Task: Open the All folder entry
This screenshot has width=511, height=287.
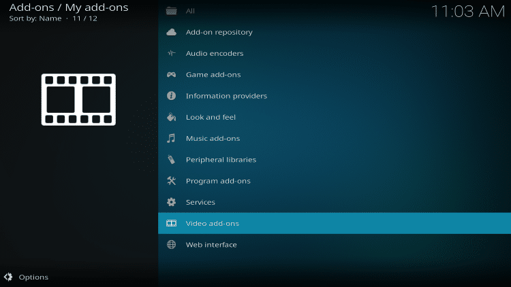Action: pyautogui.click(x=190, y=11)
